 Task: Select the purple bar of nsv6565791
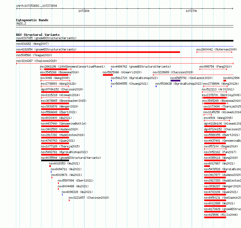tap(175, 81)
